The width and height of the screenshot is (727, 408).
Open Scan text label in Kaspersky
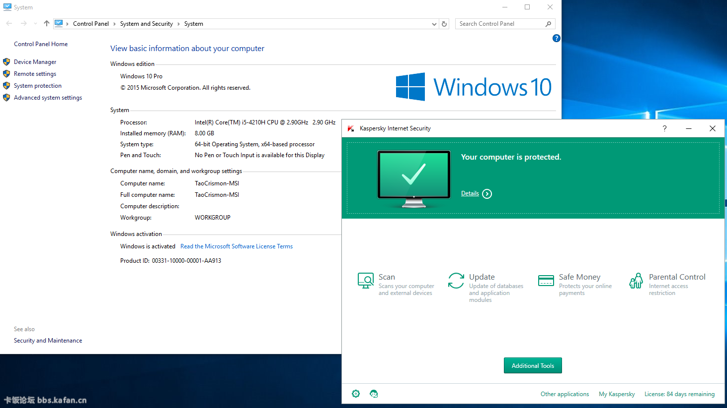[387, 277]
